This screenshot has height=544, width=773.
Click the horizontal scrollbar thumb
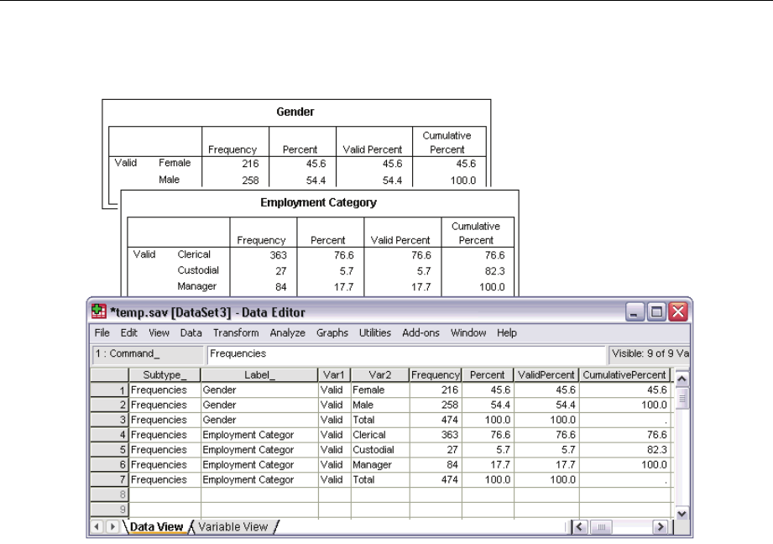(x=601, y=526)
